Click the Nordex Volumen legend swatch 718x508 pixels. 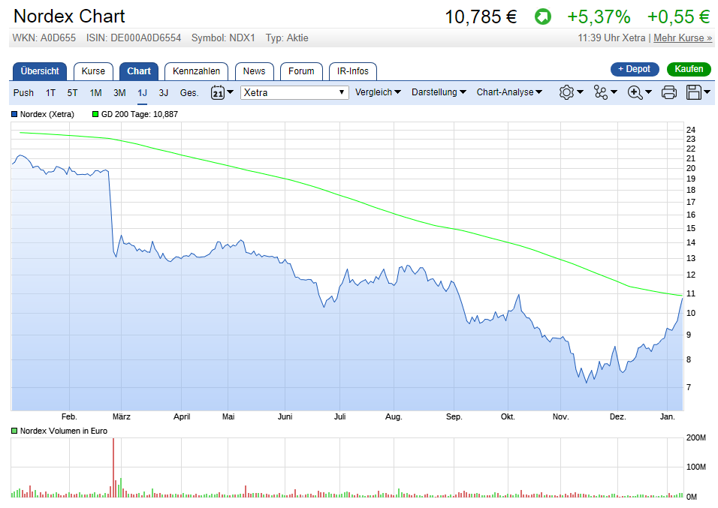tap(15, 431)
